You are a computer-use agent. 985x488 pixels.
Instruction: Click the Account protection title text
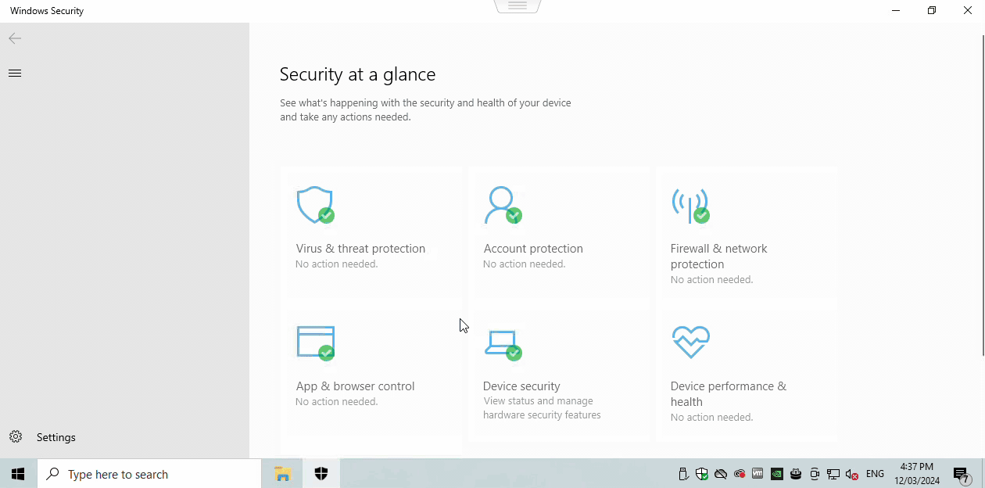tap(533, 249)
